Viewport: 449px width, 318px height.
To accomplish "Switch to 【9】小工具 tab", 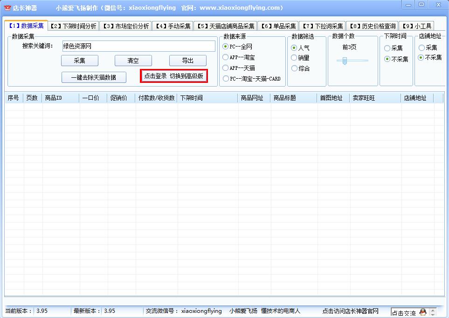I will (x=417, y=27).
